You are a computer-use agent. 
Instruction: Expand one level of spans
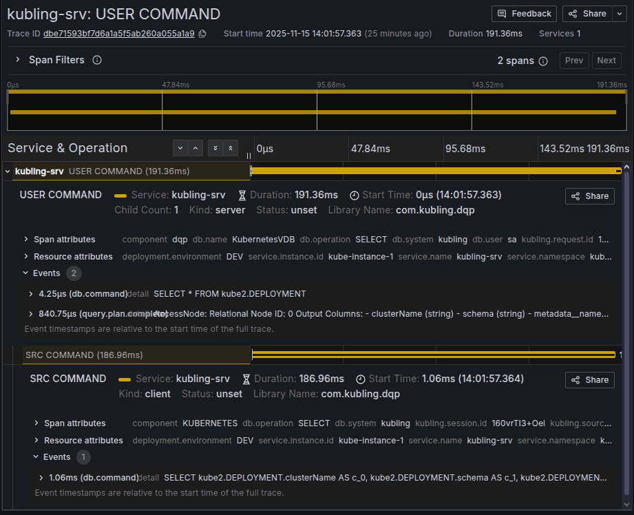180,148
